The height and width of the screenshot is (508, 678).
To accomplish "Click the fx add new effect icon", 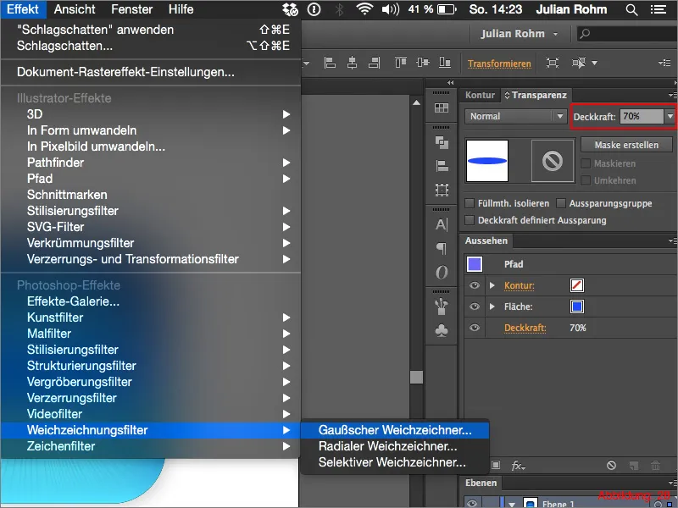I will (518, 466).
